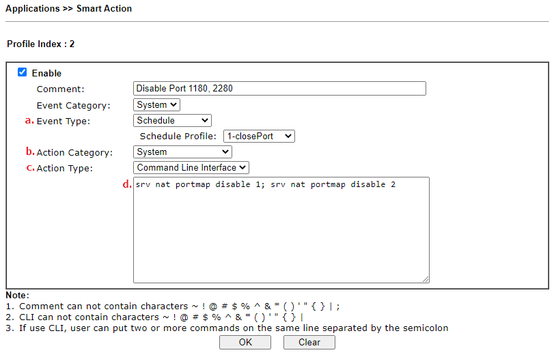Open Action Type Command Line Interface dropdown
The width and height of the screenshot is (556, 357).
click(x=191, y=168)
